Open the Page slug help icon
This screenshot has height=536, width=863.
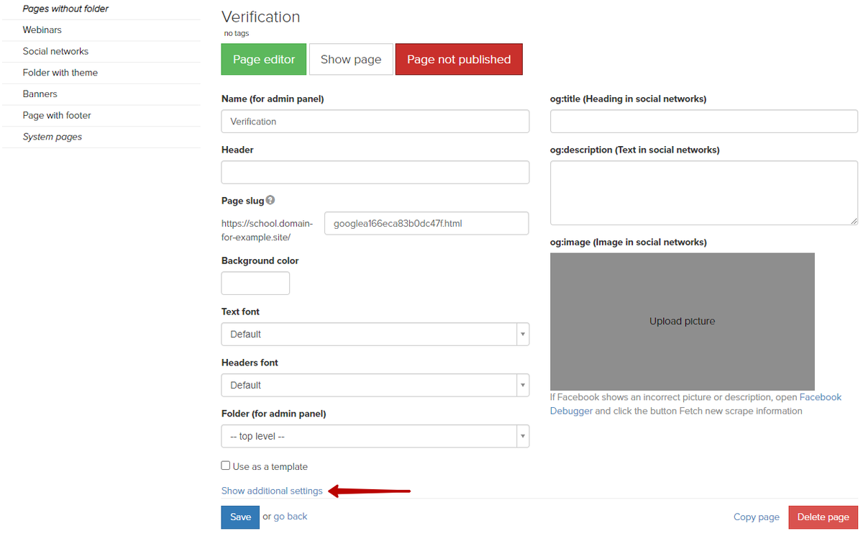(270, 200)
